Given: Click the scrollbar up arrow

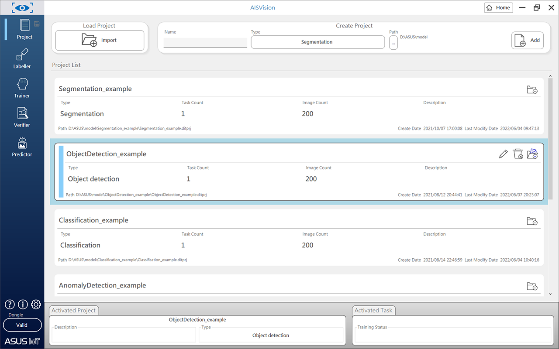Looking at the screenshot, I should click(x=550, y=76).
